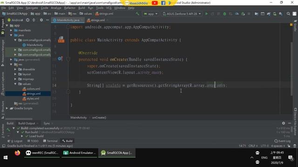Click the rebuild hammer icon in Build panel
The width and height of the screenshot is (298, 167).
click(x=8, y=130)
